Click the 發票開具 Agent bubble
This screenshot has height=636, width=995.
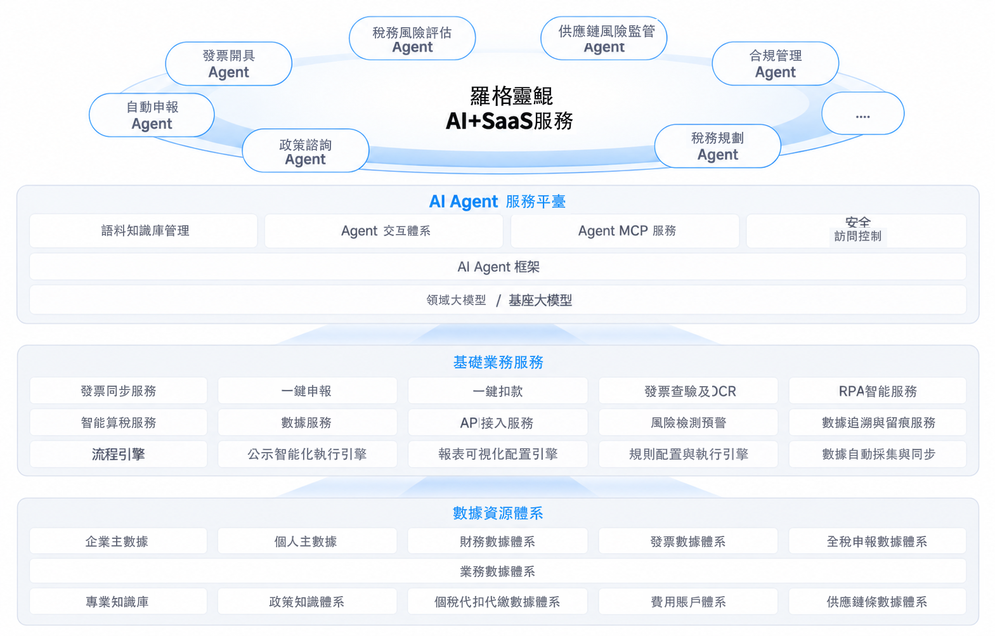228,63
